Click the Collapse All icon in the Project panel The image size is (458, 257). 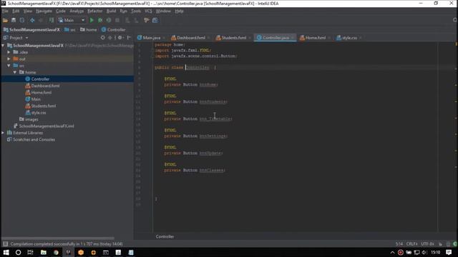pos(110,38)
